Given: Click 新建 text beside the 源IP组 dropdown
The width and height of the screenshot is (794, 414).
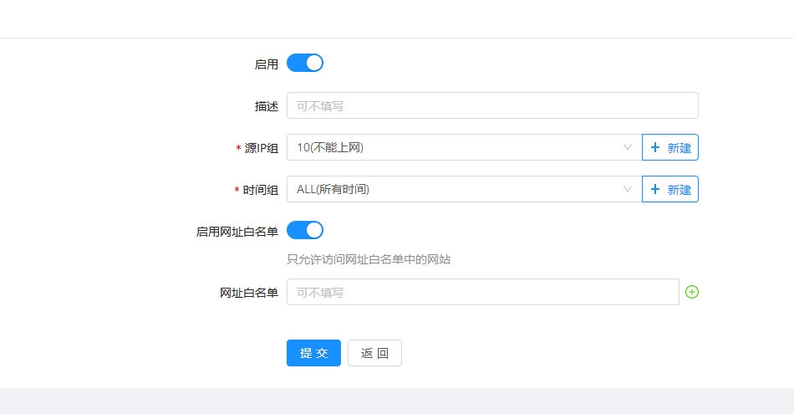Looking at the screenshot, I should 679,148.
